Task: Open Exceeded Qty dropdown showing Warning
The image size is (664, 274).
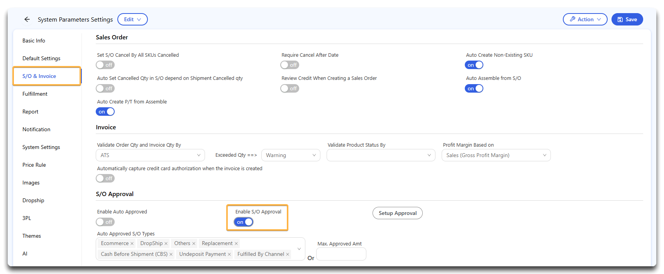Action: pos(291,155)
